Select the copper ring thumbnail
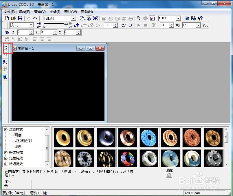 127,137
